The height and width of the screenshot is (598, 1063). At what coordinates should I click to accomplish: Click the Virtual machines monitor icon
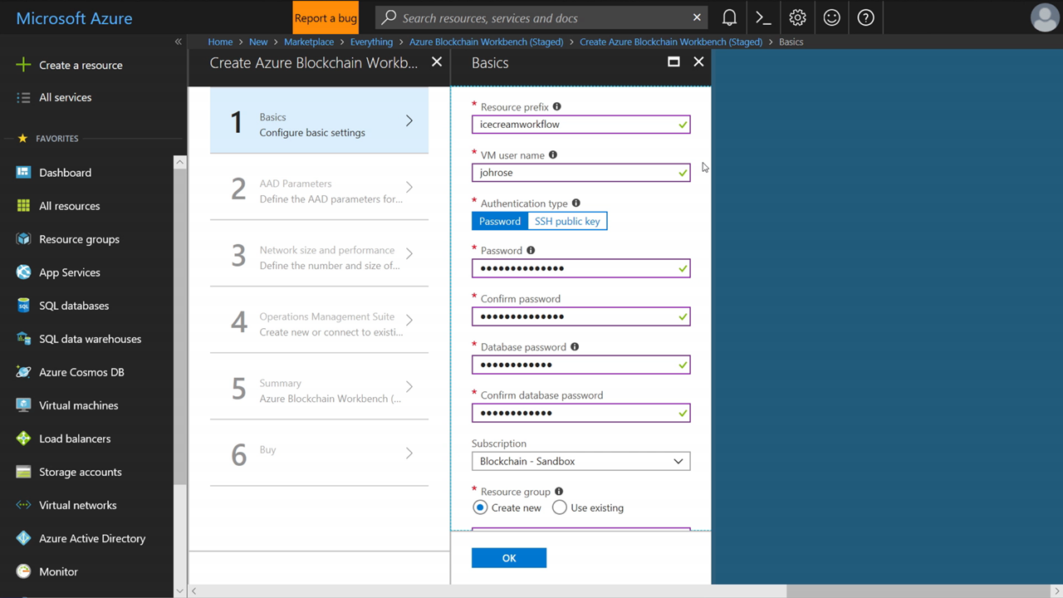pos(23,405)
